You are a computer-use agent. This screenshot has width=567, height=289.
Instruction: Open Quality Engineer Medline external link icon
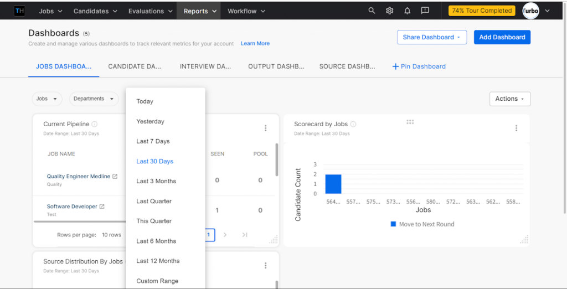point(115,177)
